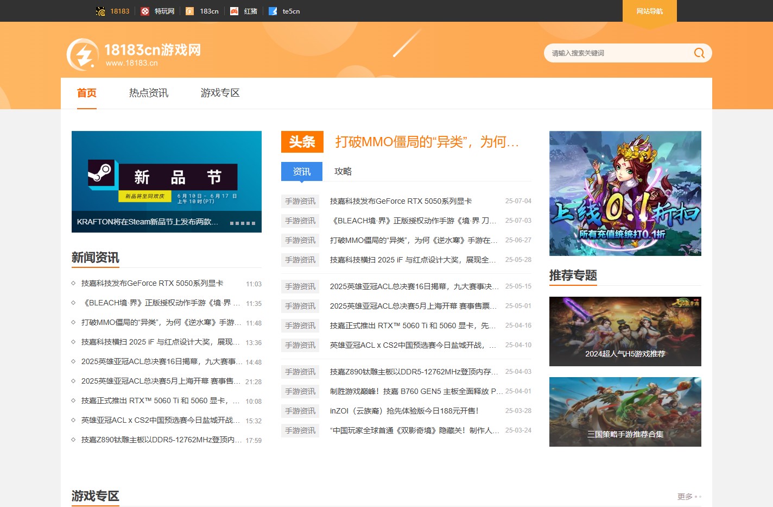Image resolution: width=773 pixels, height=507 pixels.
Task: Open the 18183 site icon in top bar
Action: pos(100,11)
